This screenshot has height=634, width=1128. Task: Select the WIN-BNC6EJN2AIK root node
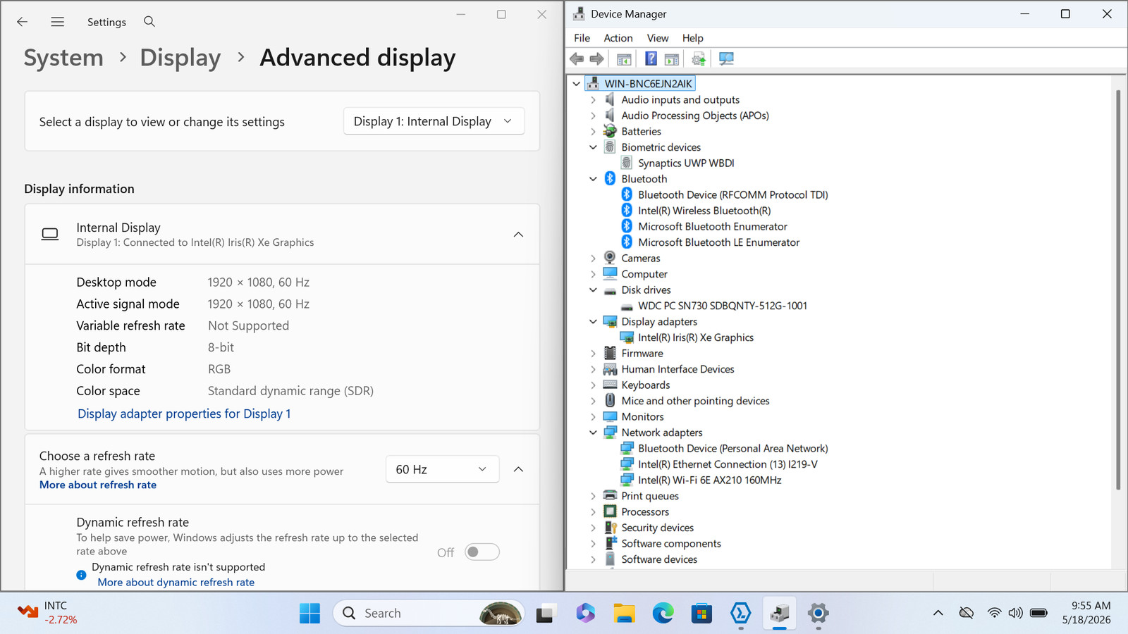click(x=648, y=84)
